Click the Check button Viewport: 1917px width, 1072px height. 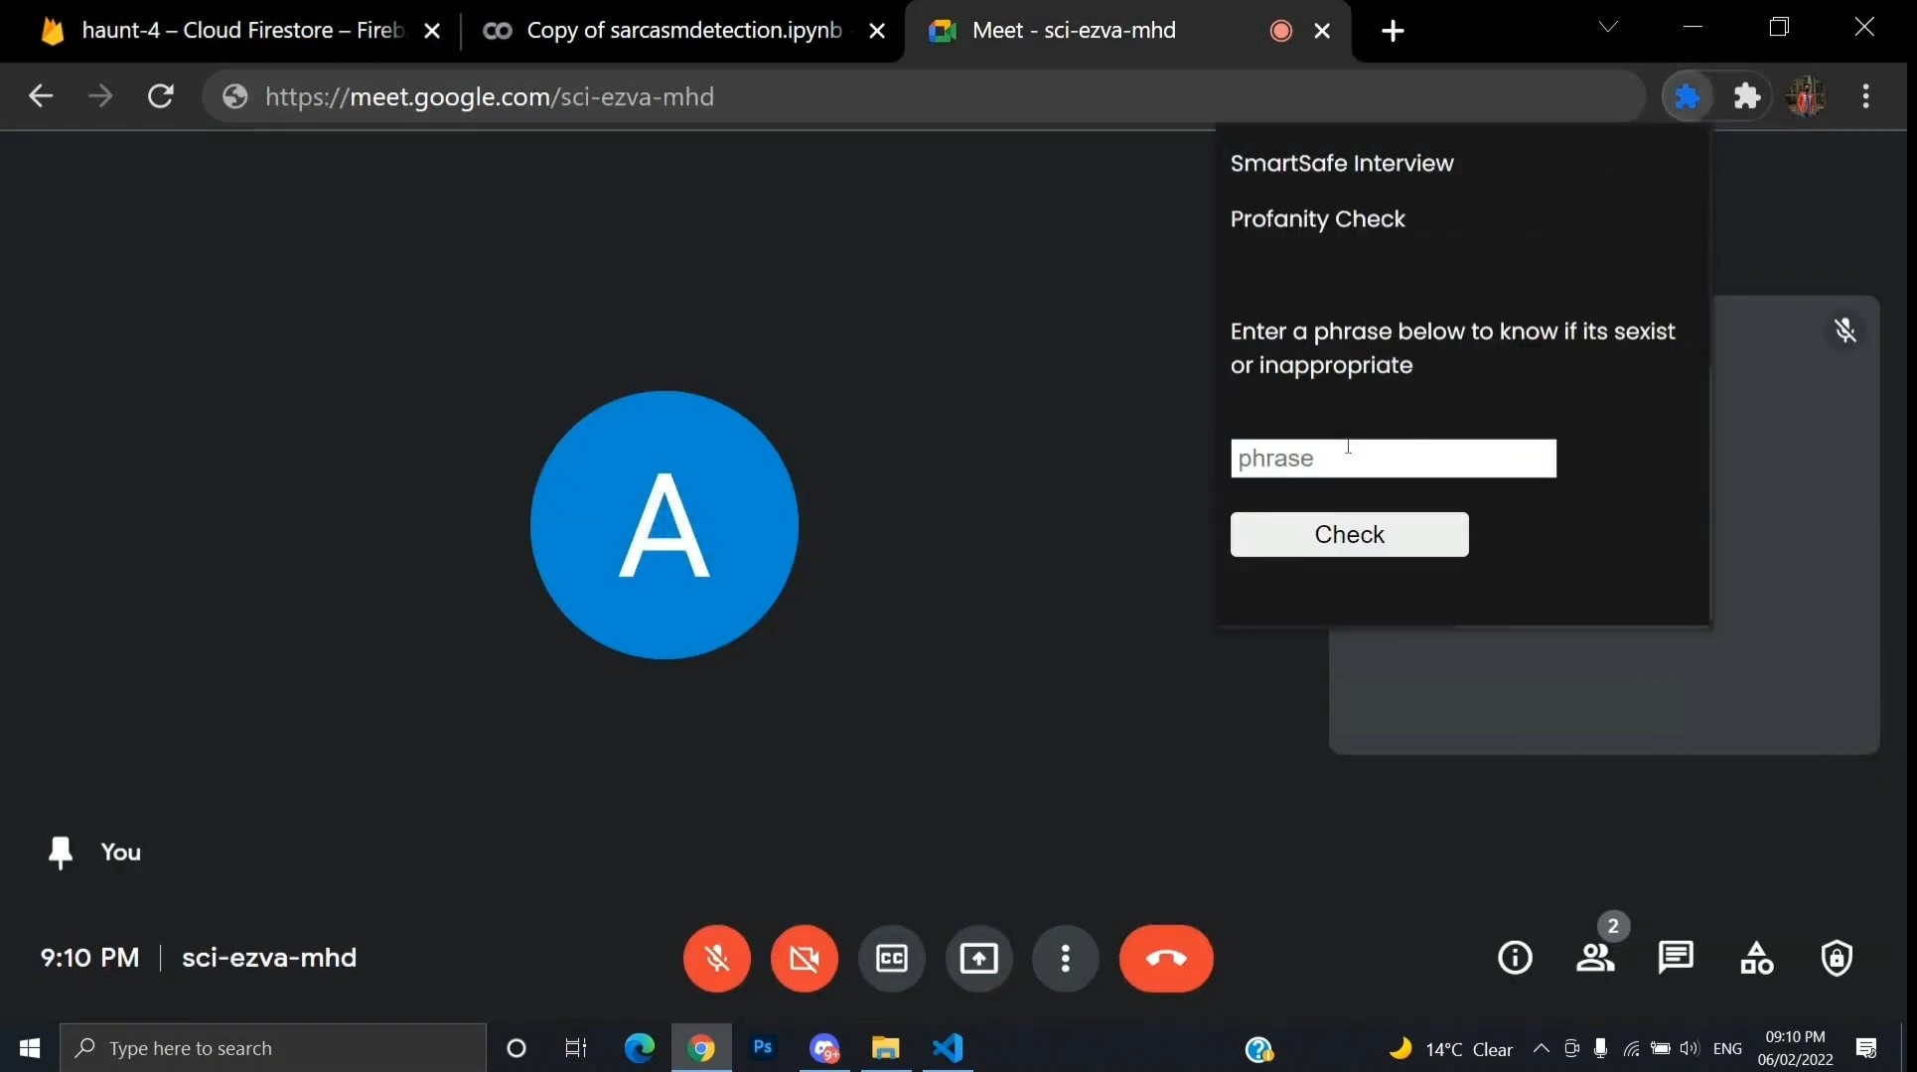click(1349, 534)
